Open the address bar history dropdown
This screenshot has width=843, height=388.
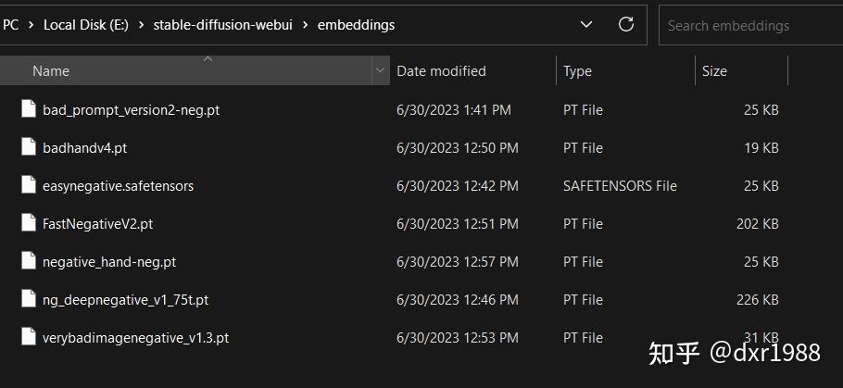click(x=585, y=25)
